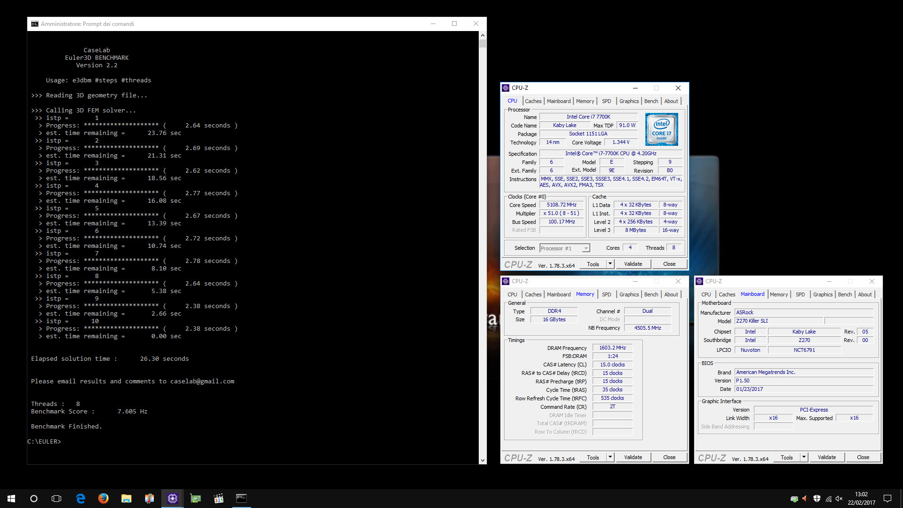This screenshot has width=903, height=508.
Task: Click the Benchmark Score 7.605 Hz text
Action: coord(89,412)
